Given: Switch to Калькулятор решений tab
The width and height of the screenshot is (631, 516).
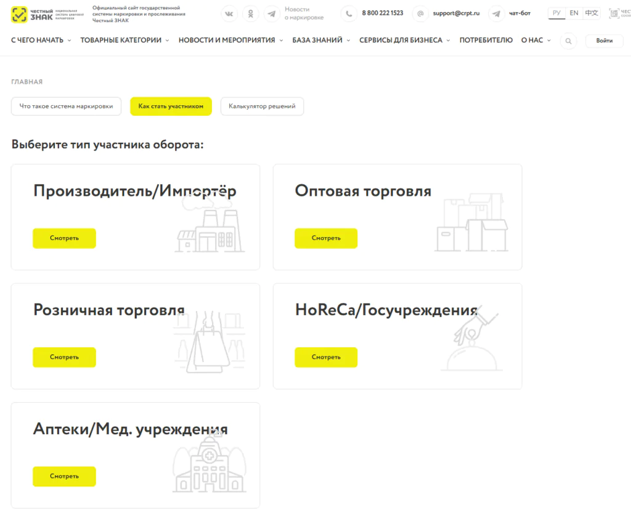Looking at the screenshot, I should [262, 107].
